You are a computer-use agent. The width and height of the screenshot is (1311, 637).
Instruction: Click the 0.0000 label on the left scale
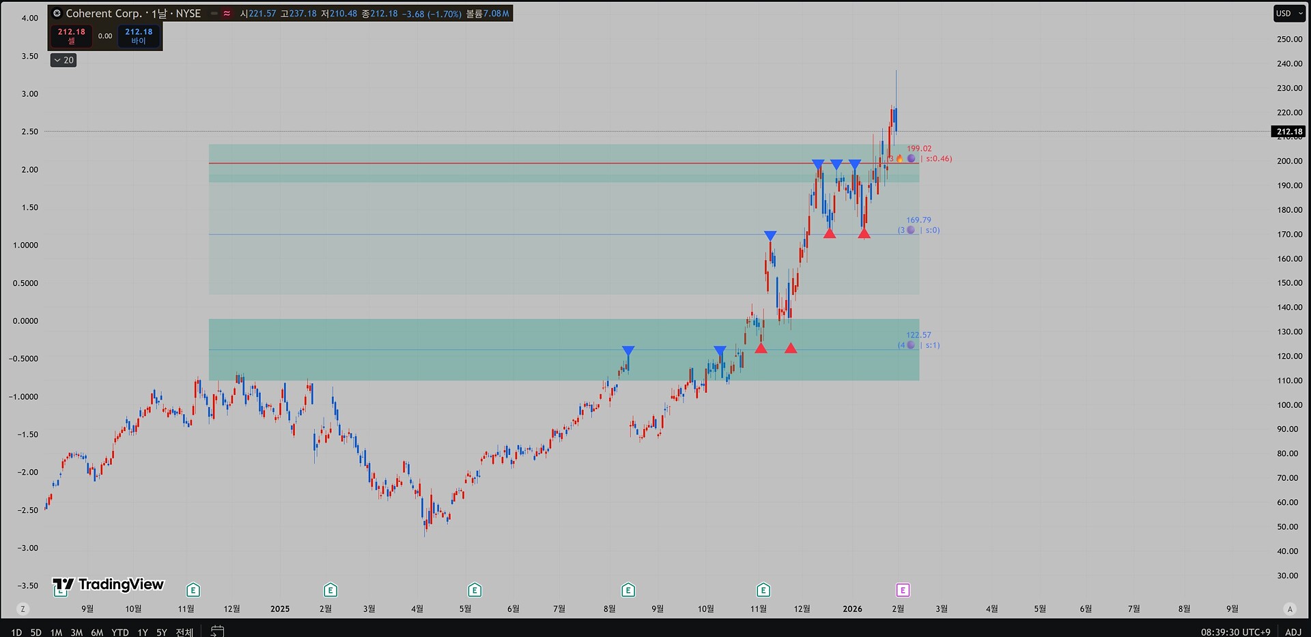pos(25,321)
